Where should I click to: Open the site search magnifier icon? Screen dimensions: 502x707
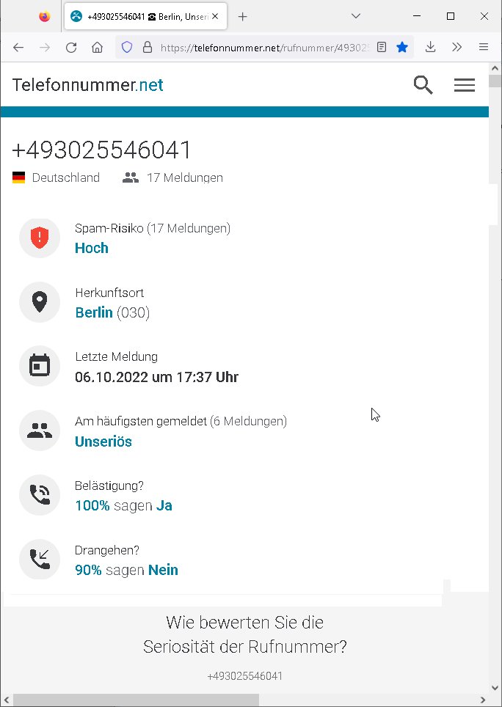(x=423, y=85)
